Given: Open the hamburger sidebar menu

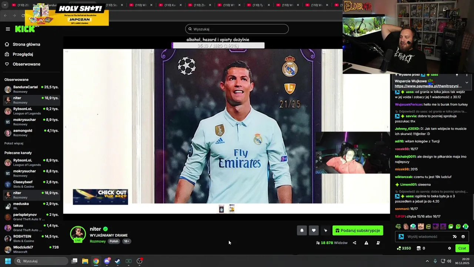Looking at the screenshot, I should [8, 29].
